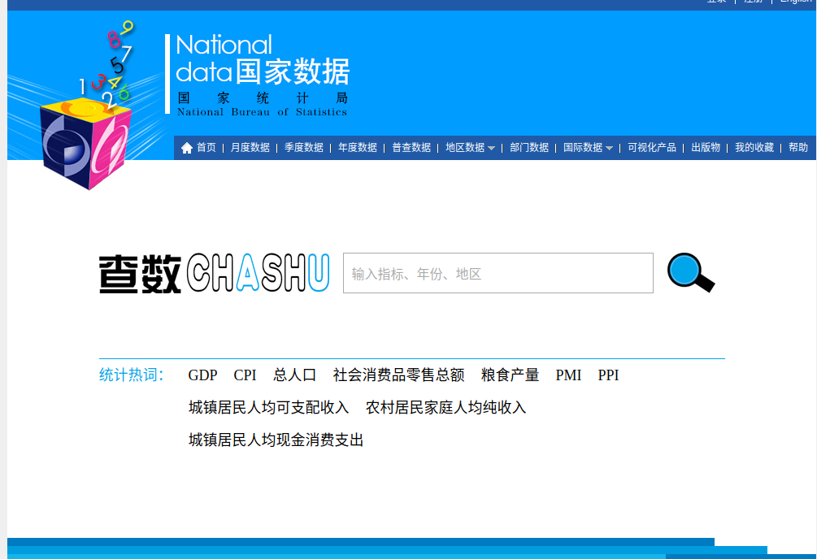Pick the 粮食产量 keyword
Image resolution: width=817 pixels, height=559 pixels.
[x=510, y=375]
